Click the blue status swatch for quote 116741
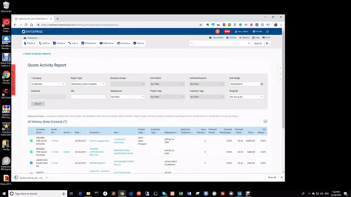351x197 pixels. [x=31, y=163]
